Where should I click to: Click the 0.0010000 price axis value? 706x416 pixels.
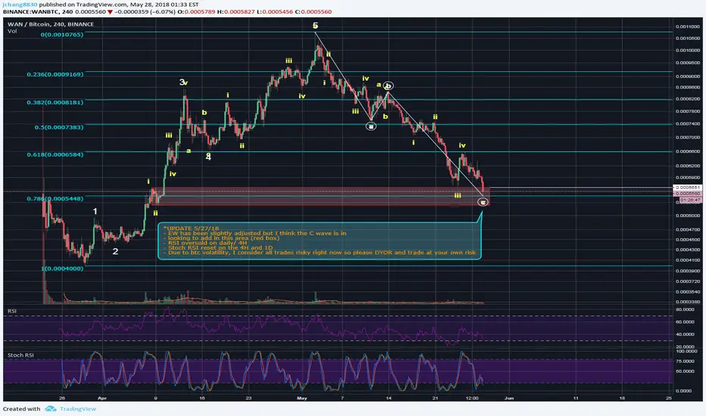688,51
